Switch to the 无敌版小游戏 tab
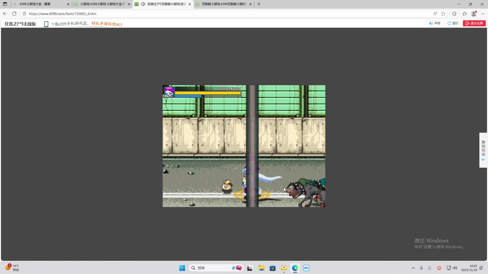Image resolution: width=488 pixels, height=274 pixels. click(x=224, y=4)
